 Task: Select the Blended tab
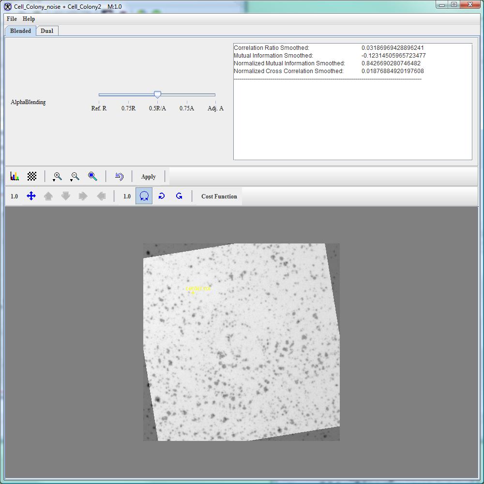tap(20, 31)
